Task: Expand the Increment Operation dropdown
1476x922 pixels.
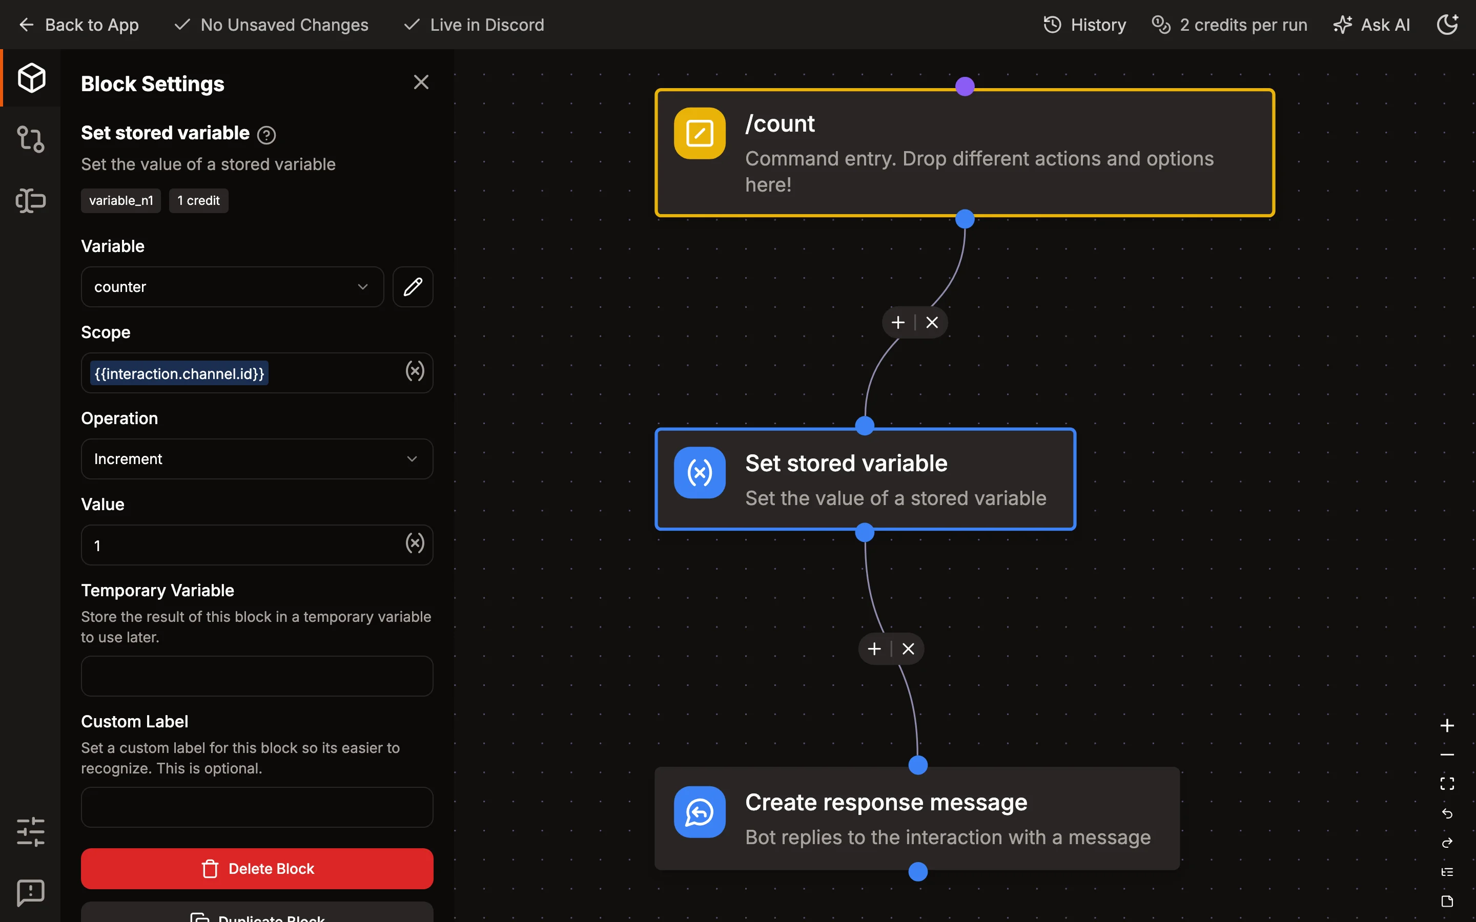Action: coord(257,458)
